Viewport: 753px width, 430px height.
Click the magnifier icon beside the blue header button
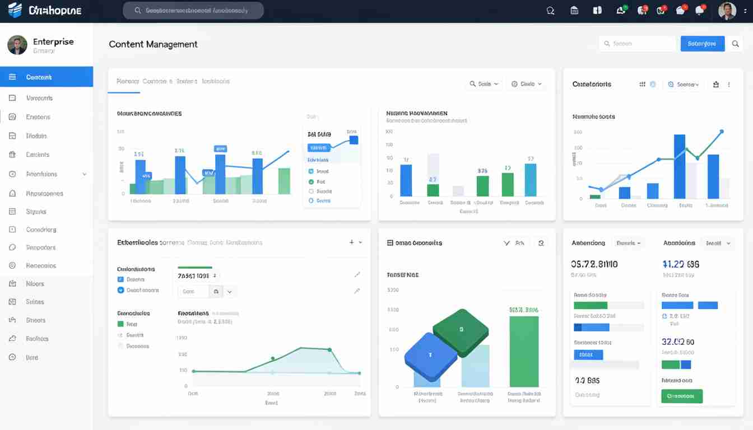click(736, 44)
